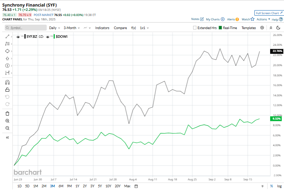Select the shapes drawing tool
284x192 pixels.
(7, 51)
